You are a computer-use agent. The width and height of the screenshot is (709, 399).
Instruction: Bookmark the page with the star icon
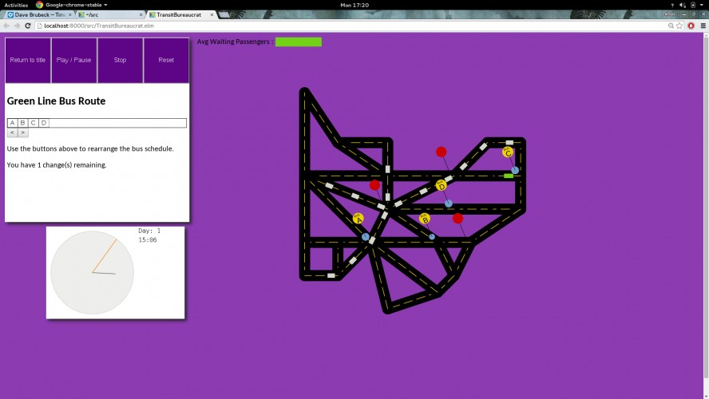click(679, 26)
